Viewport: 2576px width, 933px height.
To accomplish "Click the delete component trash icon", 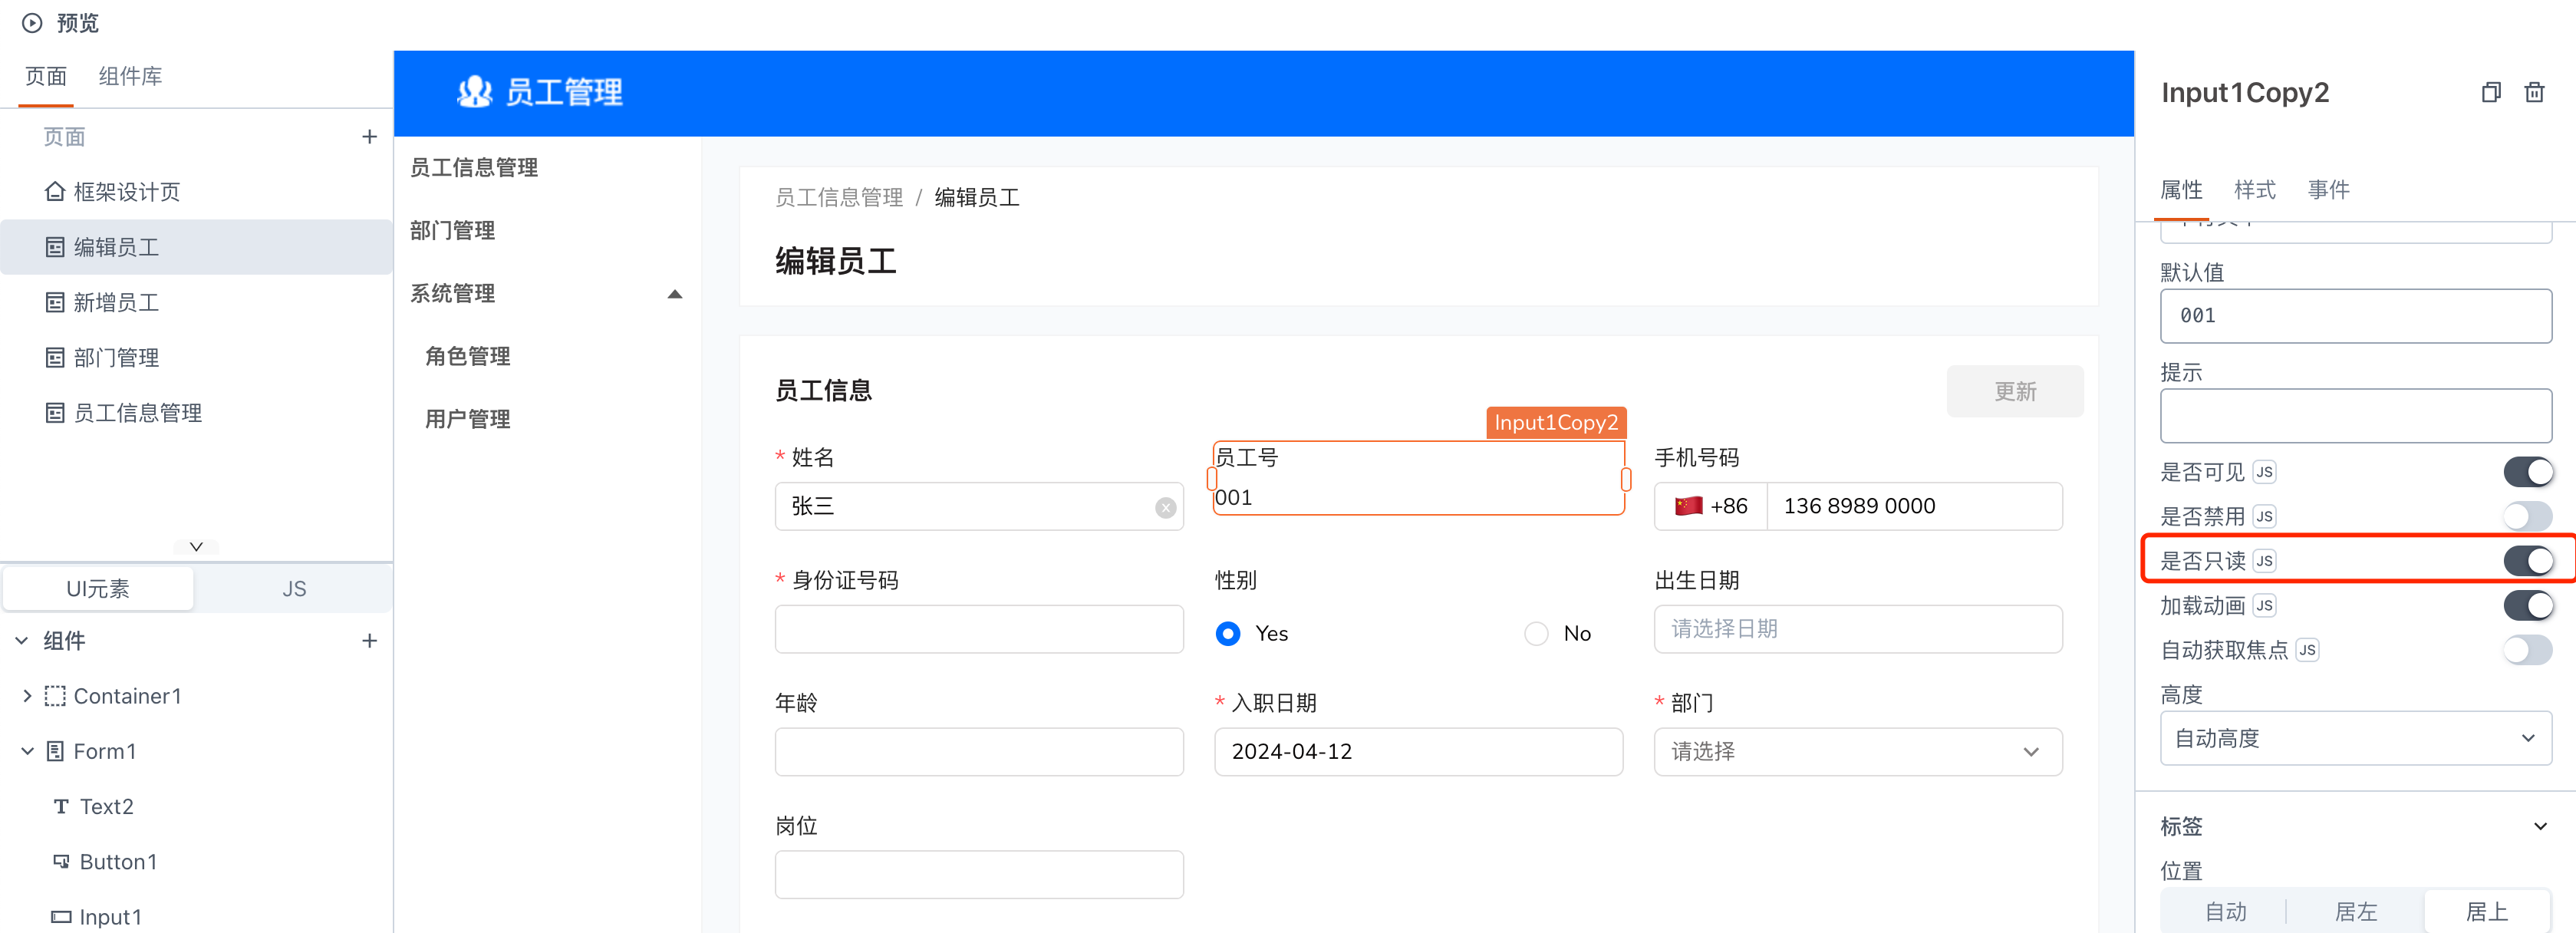I will point(2534,92).
